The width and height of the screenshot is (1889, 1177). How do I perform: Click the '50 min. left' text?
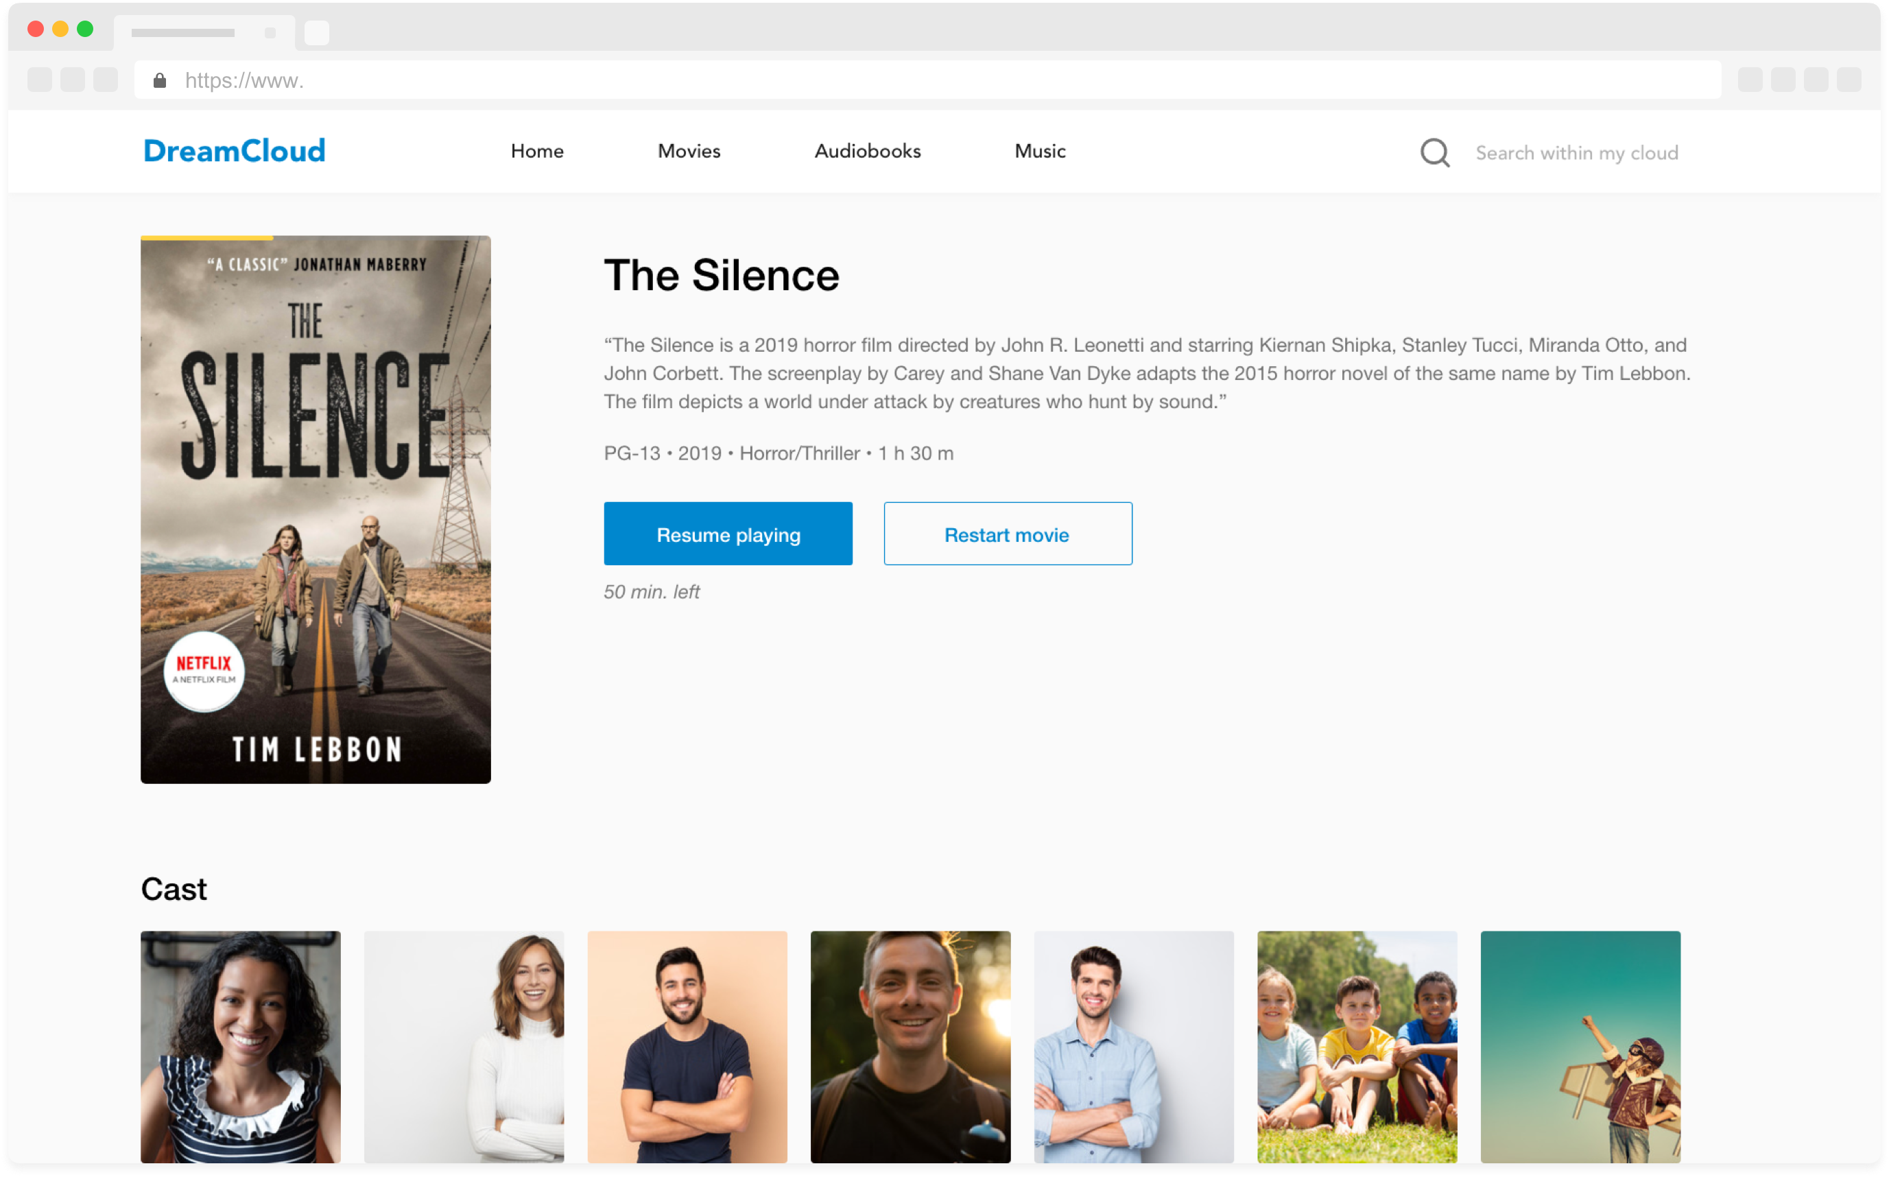click(652, 592)
